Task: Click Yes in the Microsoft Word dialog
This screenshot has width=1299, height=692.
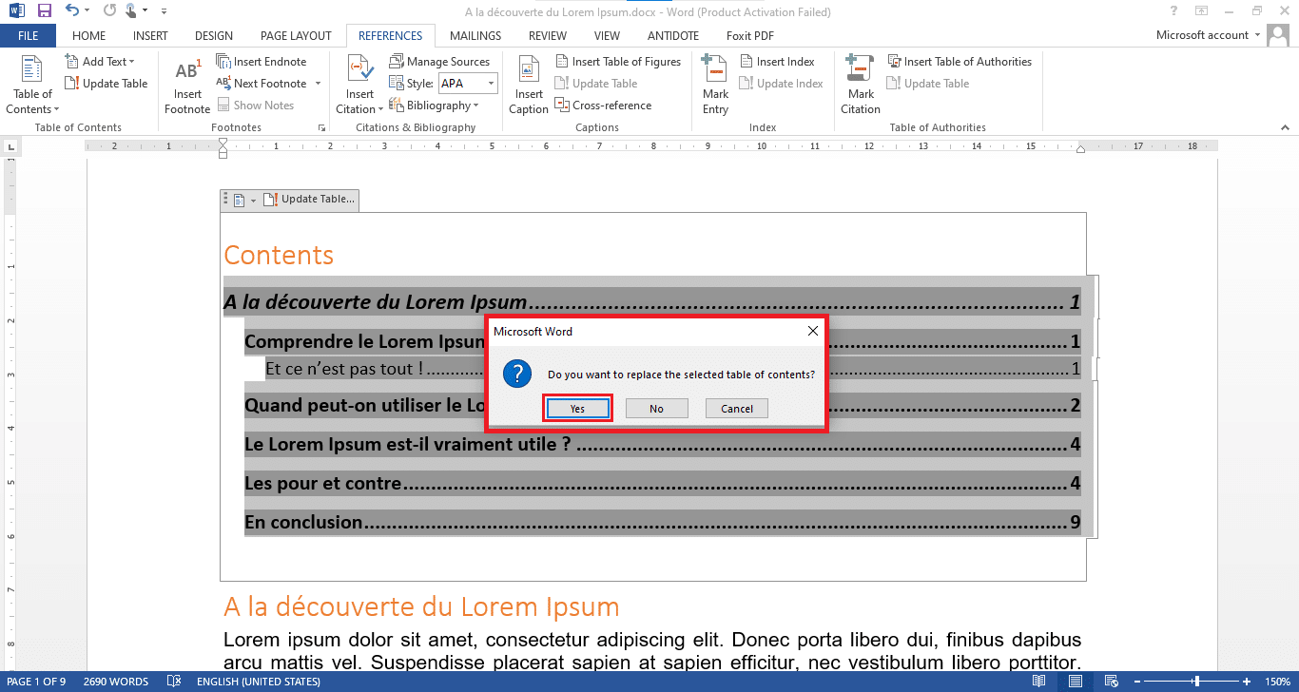Action: click(x=577, y=409)
